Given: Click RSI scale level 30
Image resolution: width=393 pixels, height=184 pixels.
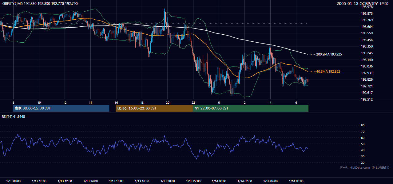Looking at the screenshot, I should tap(363, 156).
